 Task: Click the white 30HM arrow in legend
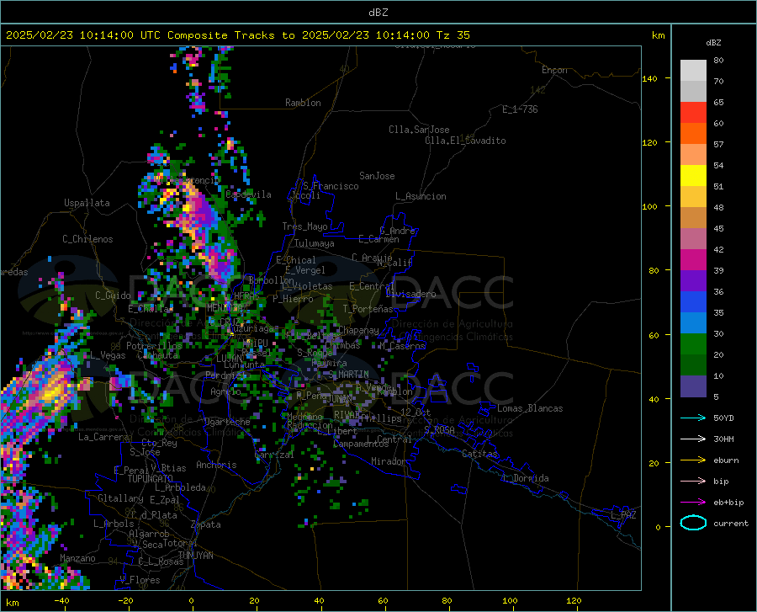(x=693, y=439)
